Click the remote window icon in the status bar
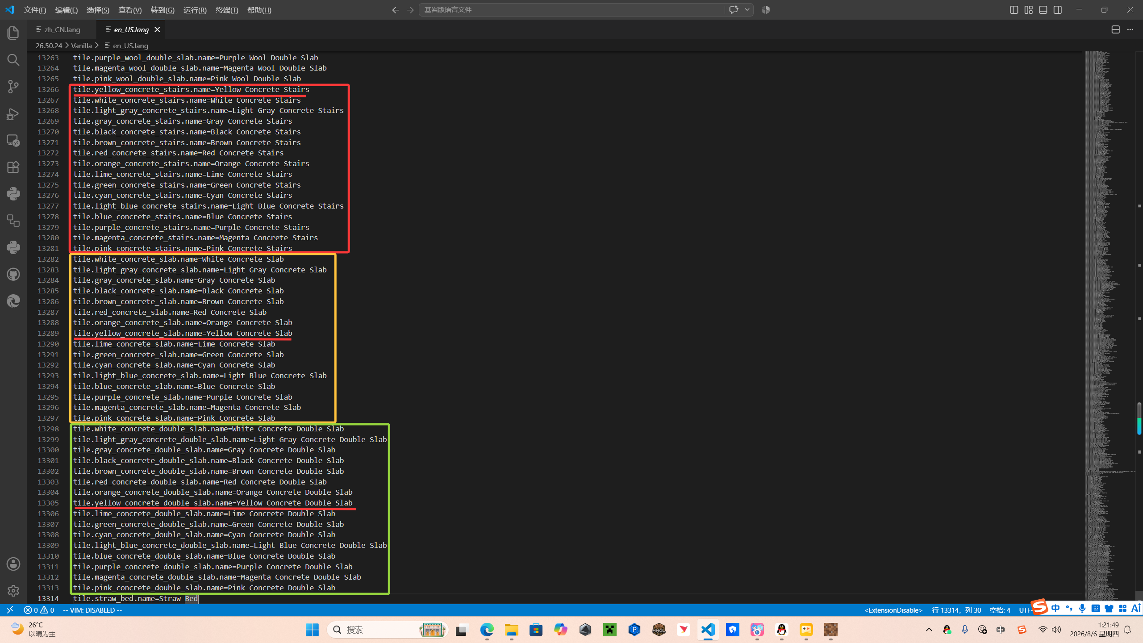The height and width of the screenshot is (643, 1143). [x=10, y=610]
